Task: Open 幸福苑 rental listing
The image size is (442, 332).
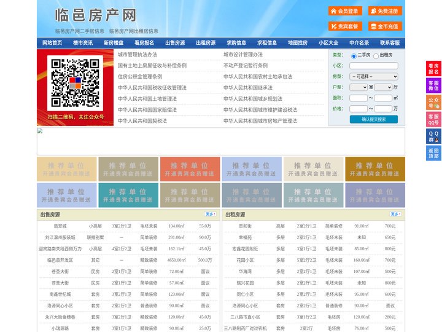Action: coord(245,237)
